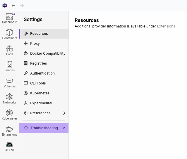The height and width of the screenshot is (159, 187).
Task: Open the Volumes view
Action: coord(10,83)
